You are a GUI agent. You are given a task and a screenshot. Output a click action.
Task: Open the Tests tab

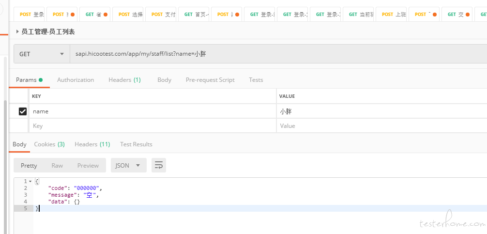point(256,80)
